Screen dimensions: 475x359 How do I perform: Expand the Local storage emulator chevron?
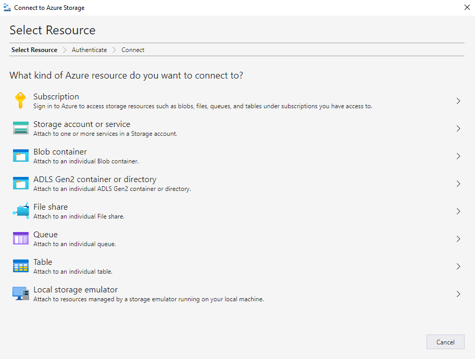458,293
